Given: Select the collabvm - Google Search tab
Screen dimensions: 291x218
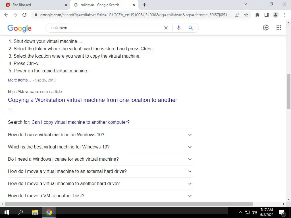Looking at the screenshot, I should pos(104,5).
